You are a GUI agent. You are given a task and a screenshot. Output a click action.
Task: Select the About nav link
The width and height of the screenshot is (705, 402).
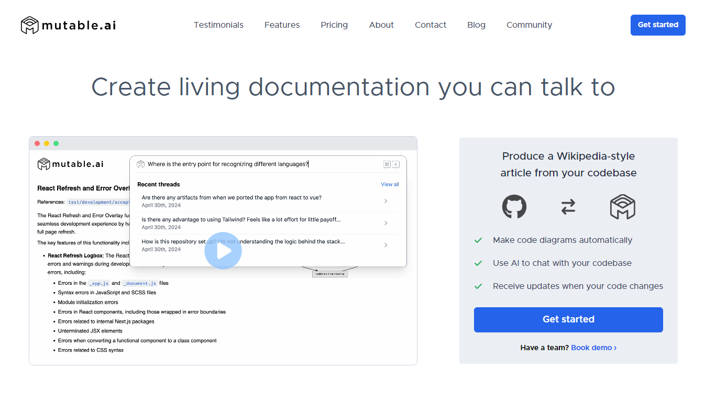[x=381, y=25]
